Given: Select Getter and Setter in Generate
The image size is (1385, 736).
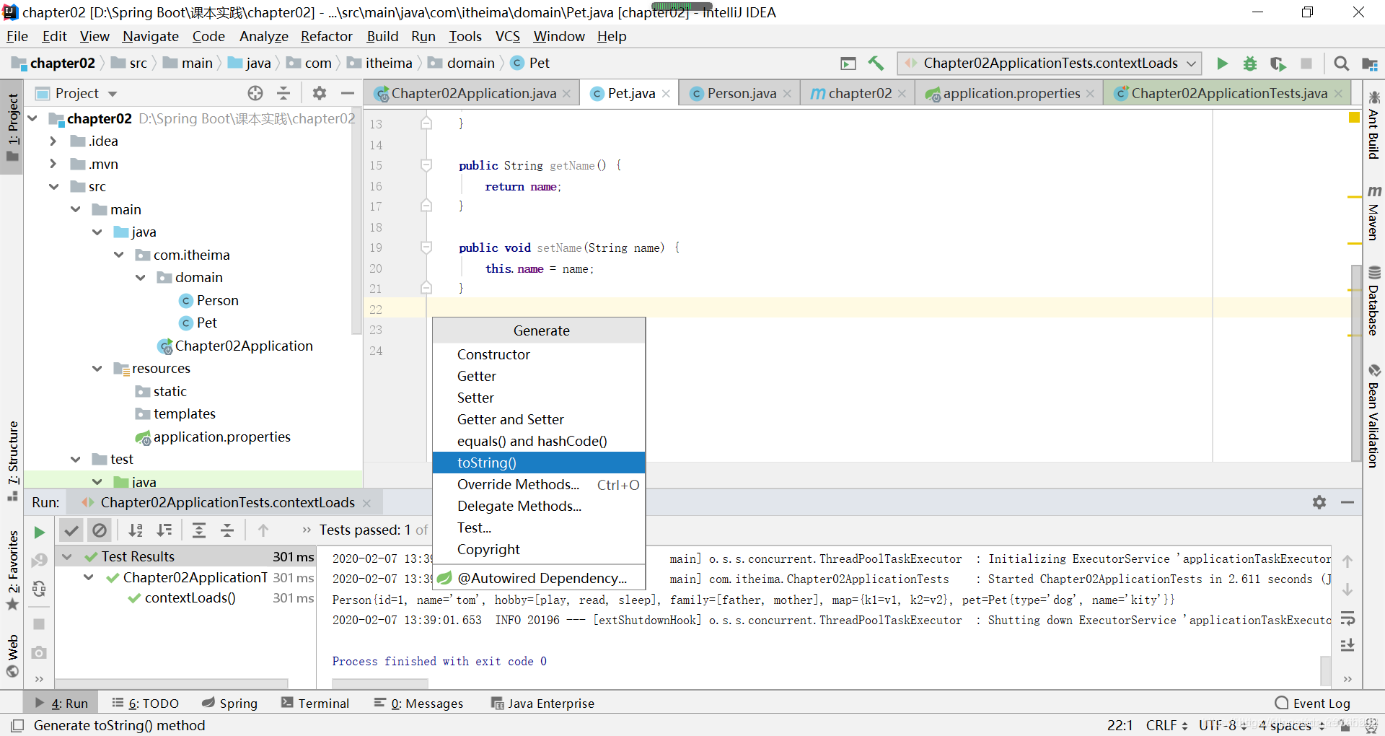Looking at the screenshot, I should 539,419.
